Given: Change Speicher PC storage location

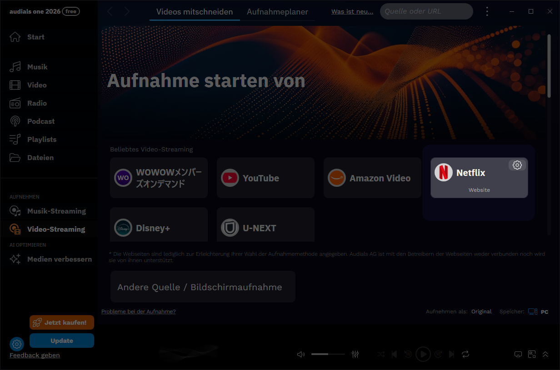Looking at the screenshot, I should [x=538, y=312].
